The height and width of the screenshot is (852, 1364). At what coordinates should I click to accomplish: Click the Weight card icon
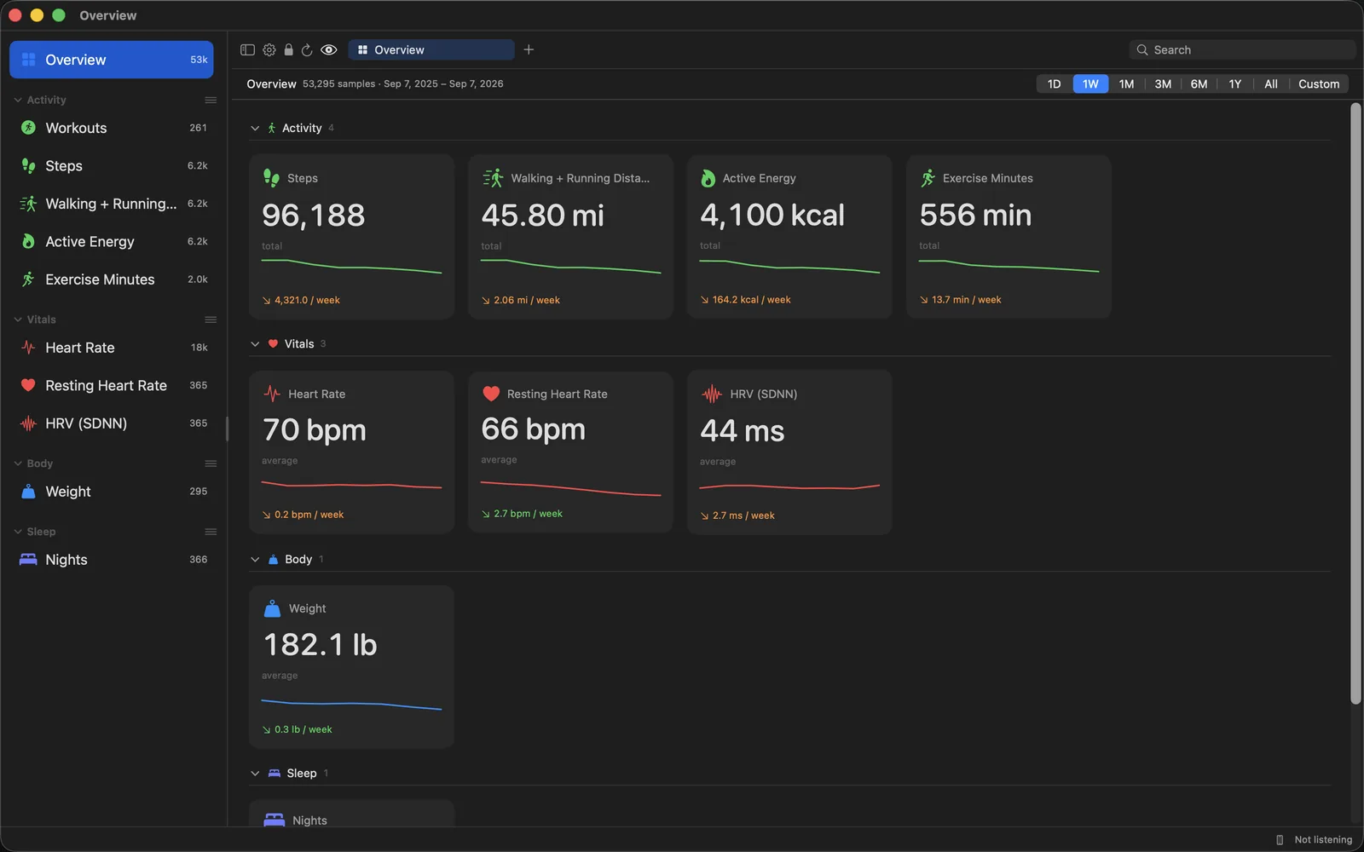[x=272, y=608]
